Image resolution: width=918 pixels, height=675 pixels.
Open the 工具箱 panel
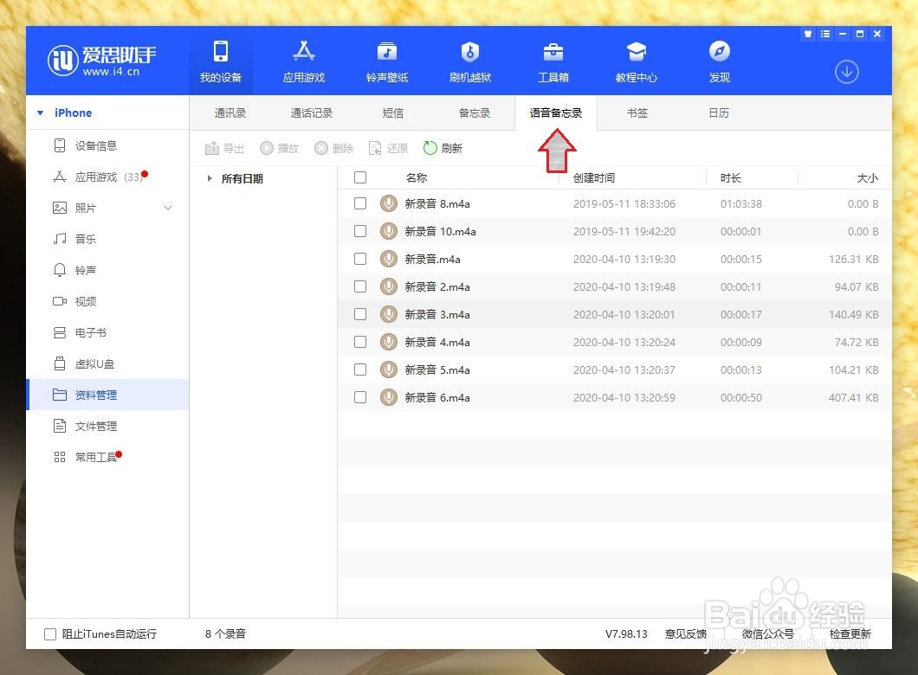tap(553, 61)
